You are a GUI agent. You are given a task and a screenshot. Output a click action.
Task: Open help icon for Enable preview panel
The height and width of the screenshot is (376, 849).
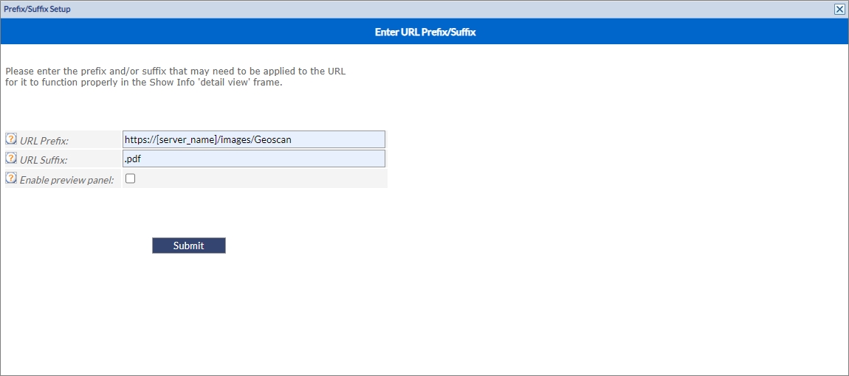tap(11, 178)
